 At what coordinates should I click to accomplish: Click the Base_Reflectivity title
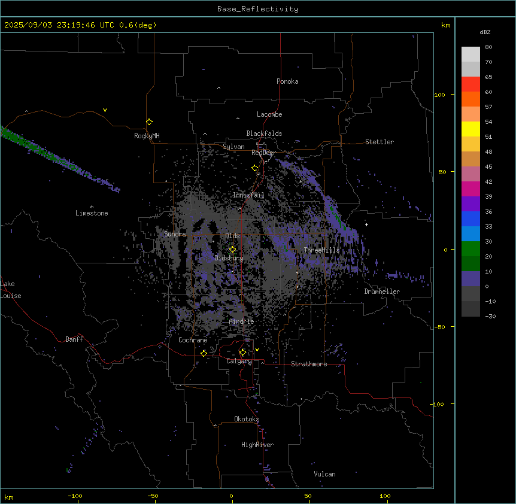point(258,9)
